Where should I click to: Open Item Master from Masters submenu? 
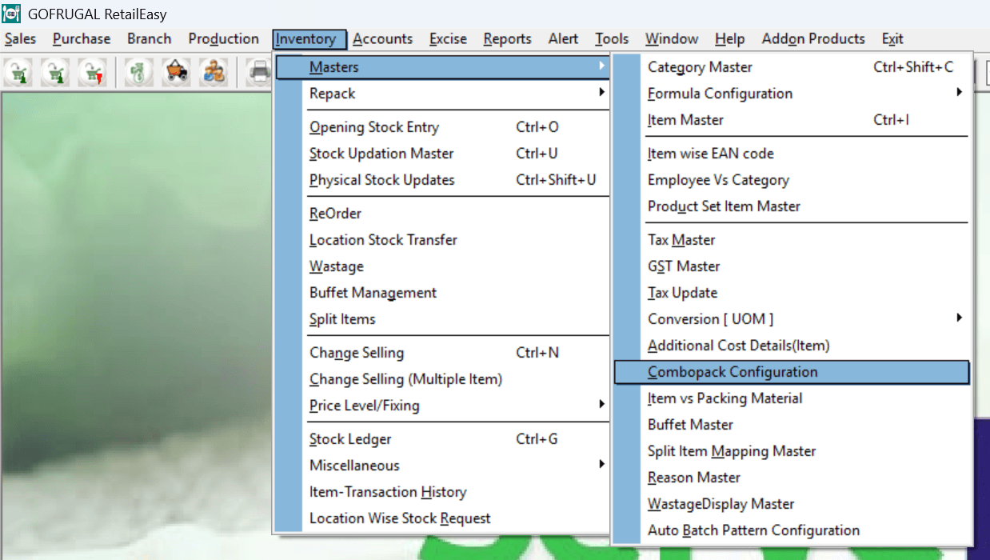pos(685,120)
